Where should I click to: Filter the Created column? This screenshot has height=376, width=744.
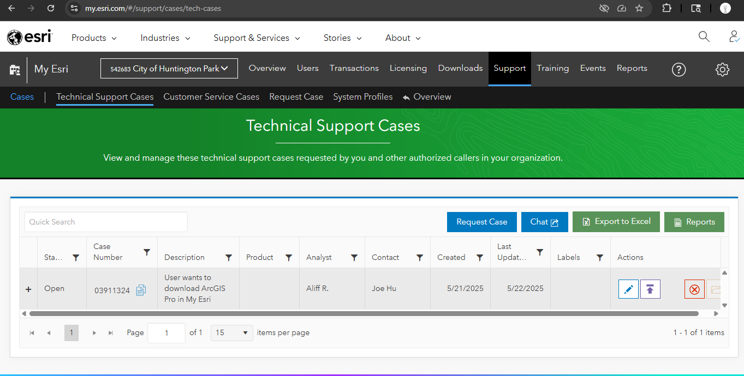coord(480,258)
